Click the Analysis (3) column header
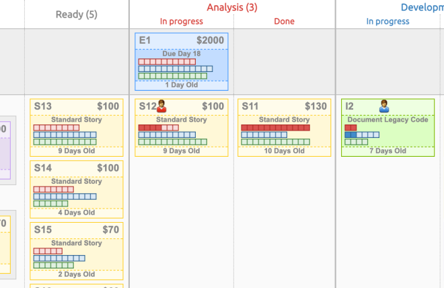Viewport: 444px width, 288px height. pos(231,7)
